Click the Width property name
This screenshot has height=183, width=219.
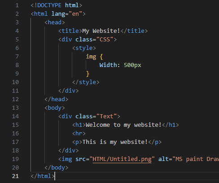coord(108,65)
